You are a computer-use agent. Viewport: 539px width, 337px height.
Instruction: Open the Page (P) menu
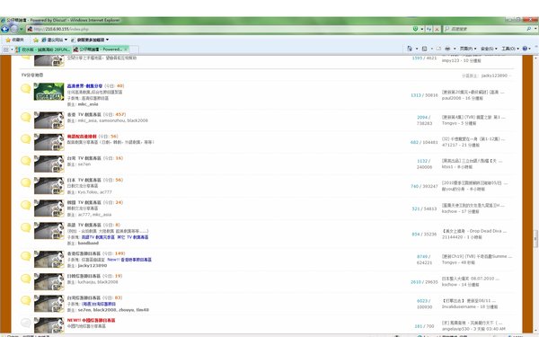(x=468, y=49)
